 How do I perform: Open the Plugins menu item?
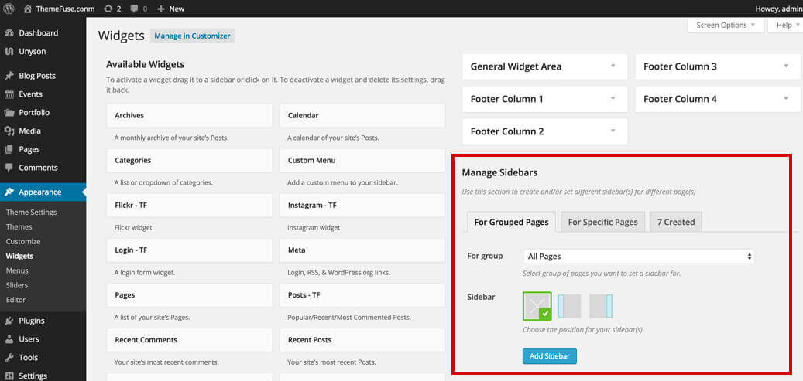click(x=32, y=321)
